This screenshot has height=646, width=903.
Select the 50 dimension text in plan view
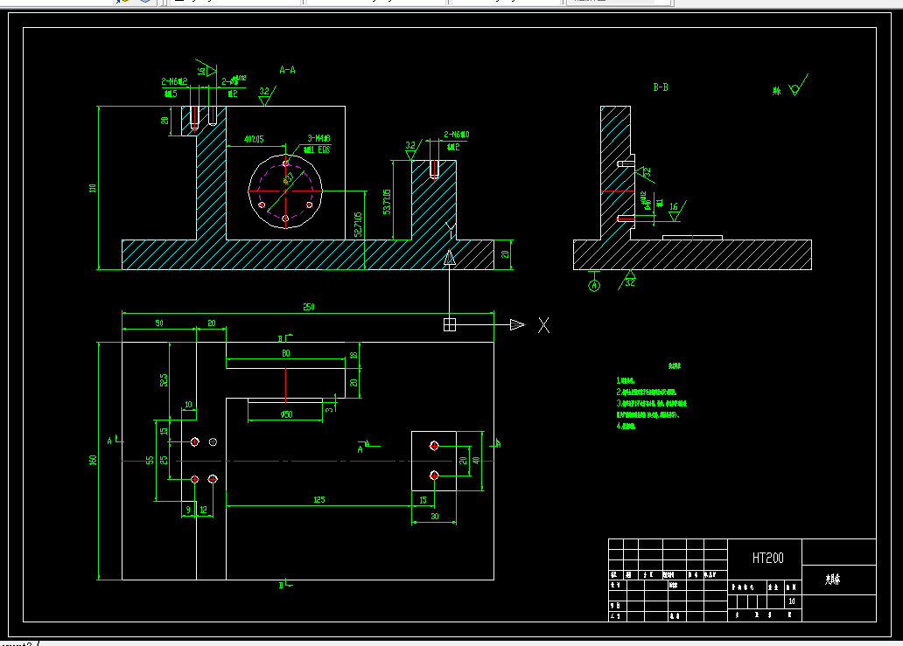coord(159,323)
